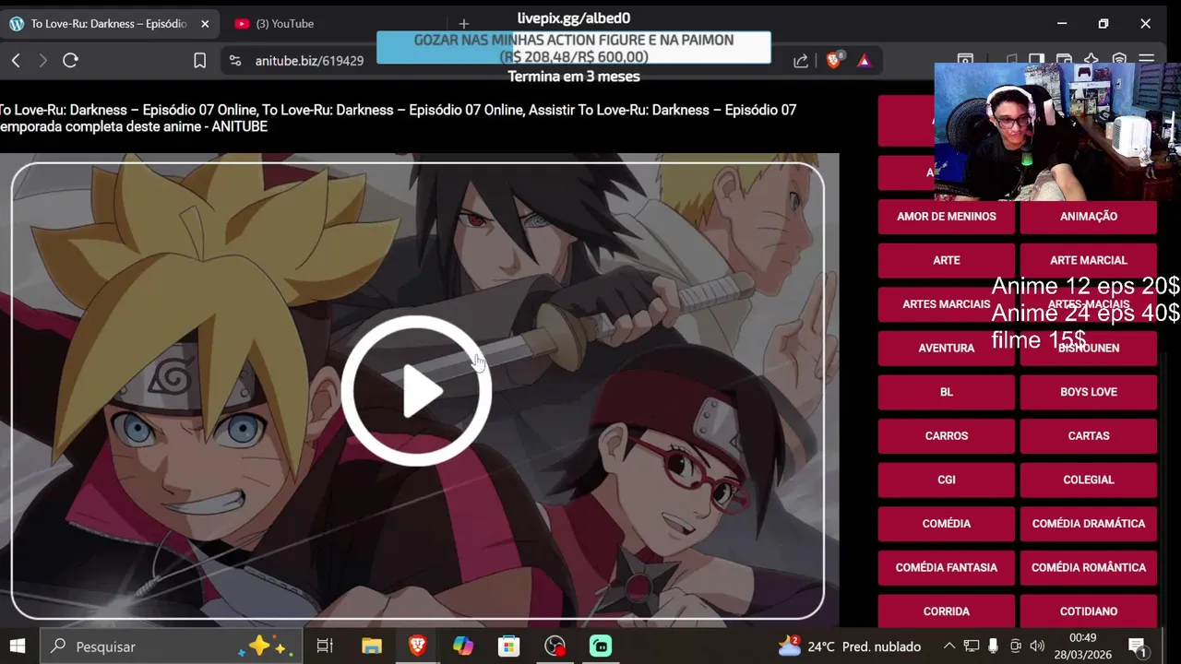Screen dimensions: 1181x664
Task: Open Brave Rewards triangle icon
Action: (x=864, y=61)
